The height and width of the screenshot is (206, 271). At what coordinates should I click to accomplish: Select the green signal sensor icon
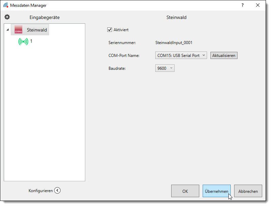pos(23,42)
